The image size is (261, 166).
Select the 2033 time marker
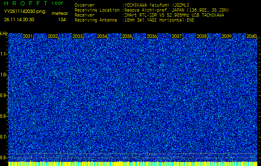[78, 36]
